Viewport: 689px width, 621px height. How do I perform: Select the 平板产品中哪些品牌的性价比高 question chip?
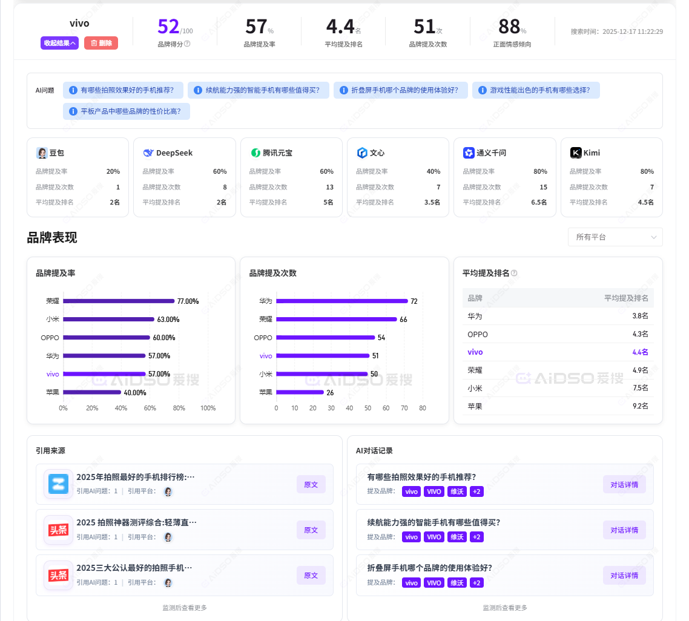coord(127,111)
